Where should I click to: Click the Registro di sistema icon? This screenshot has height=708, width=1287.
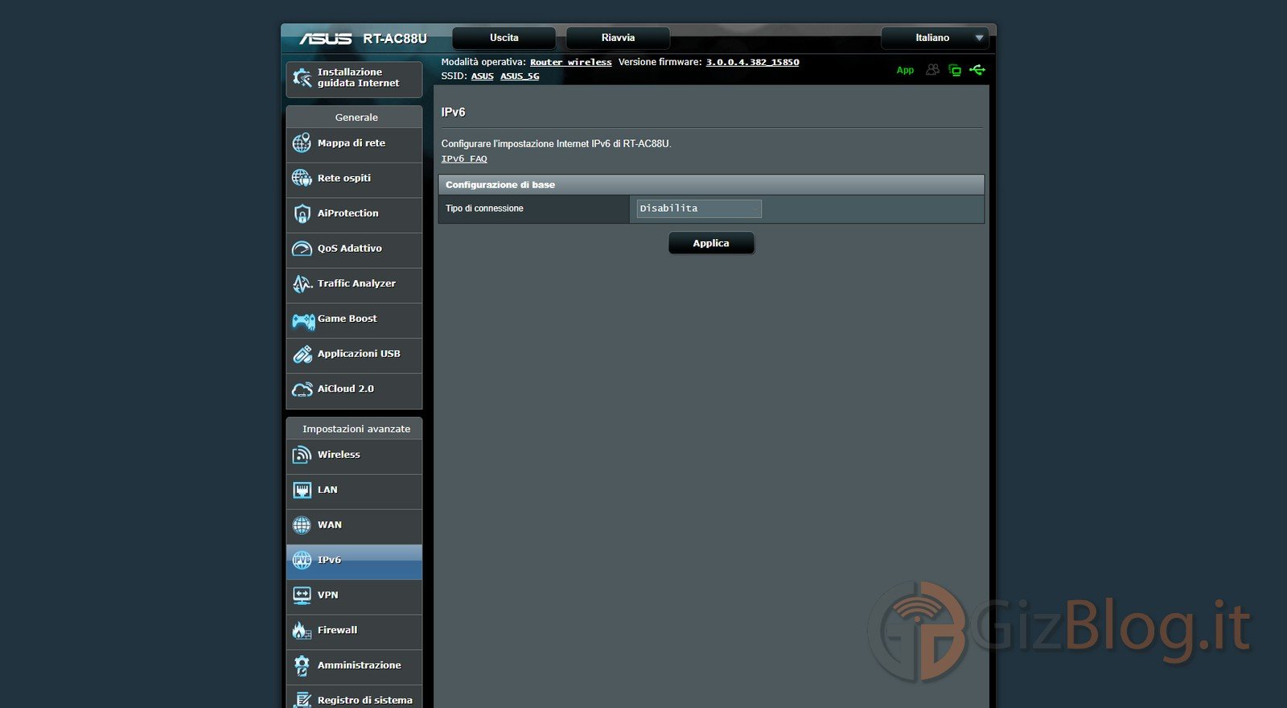tap(302, 699)
